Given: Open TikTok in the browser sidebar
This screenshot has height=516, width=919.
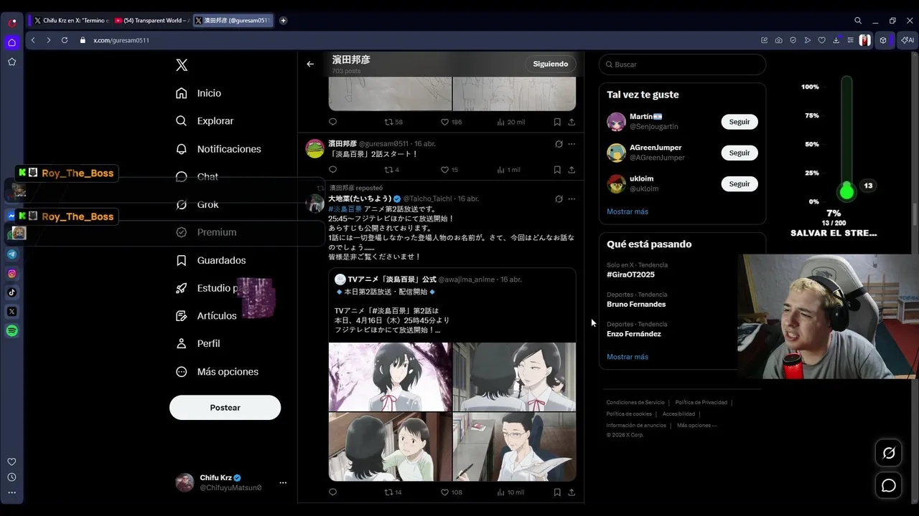Looking at the screenshot, I should point(12,292).
